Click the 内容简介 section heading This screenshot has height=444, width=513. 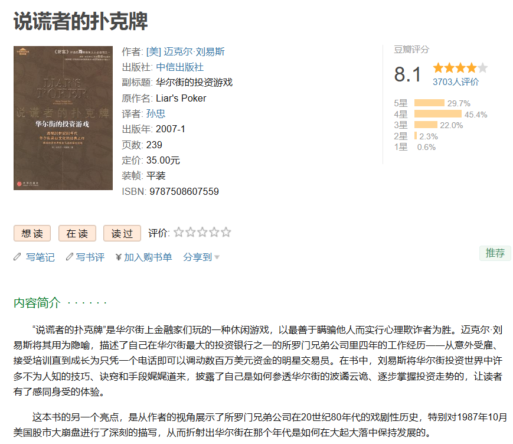[37, 303]
